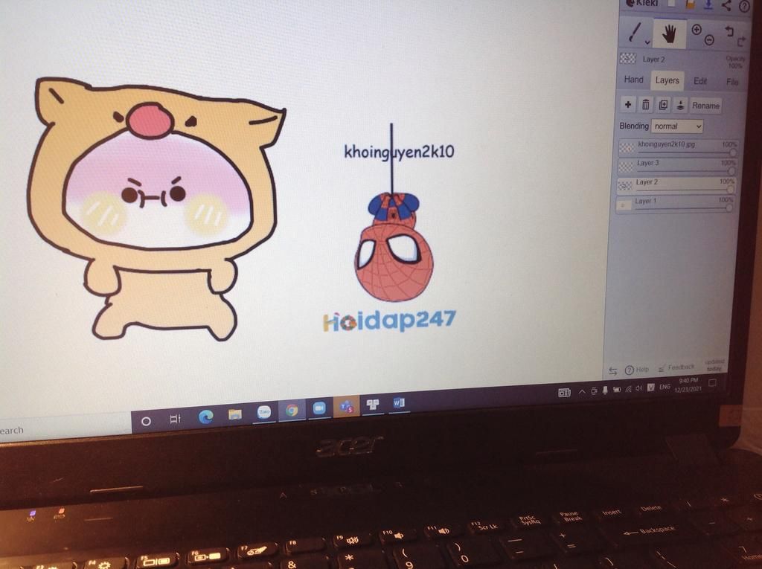Undo the last action
This screenshot has height=569, width=762.
[x=729, y=31]
